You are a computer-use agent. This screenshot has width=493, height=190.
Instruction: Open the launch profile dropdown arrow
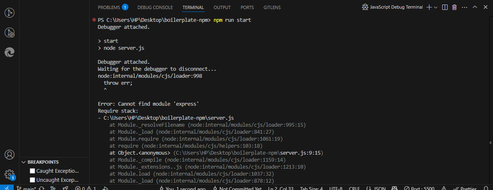click(436, 7)
